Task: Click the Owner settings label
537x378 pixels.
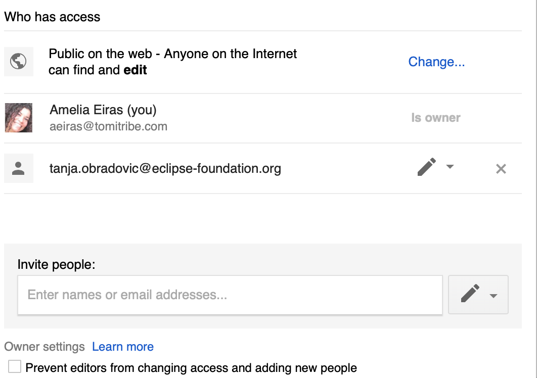Action: 44,347
